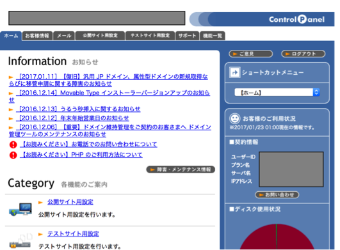Open the お電話でのお問い合わせについて link
The image size is (340, 250).
(88, 144)
